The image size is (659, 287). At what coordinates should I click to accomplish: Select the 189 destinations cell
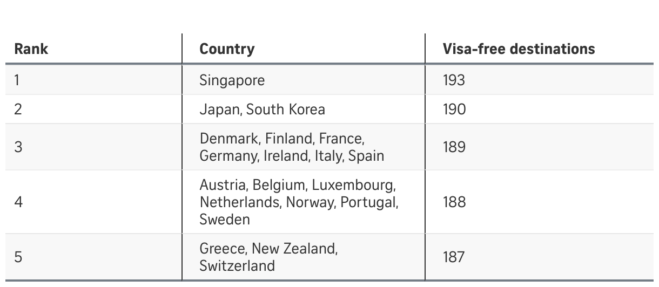(454, 147)
